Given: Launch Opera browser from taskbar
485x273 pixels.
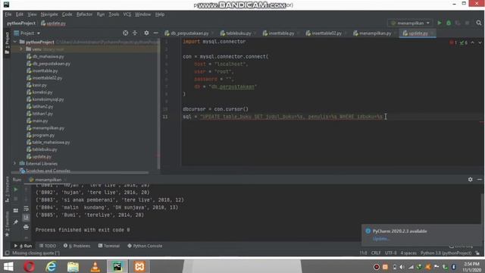Looking at the screenshot, I should coord(30,266).
